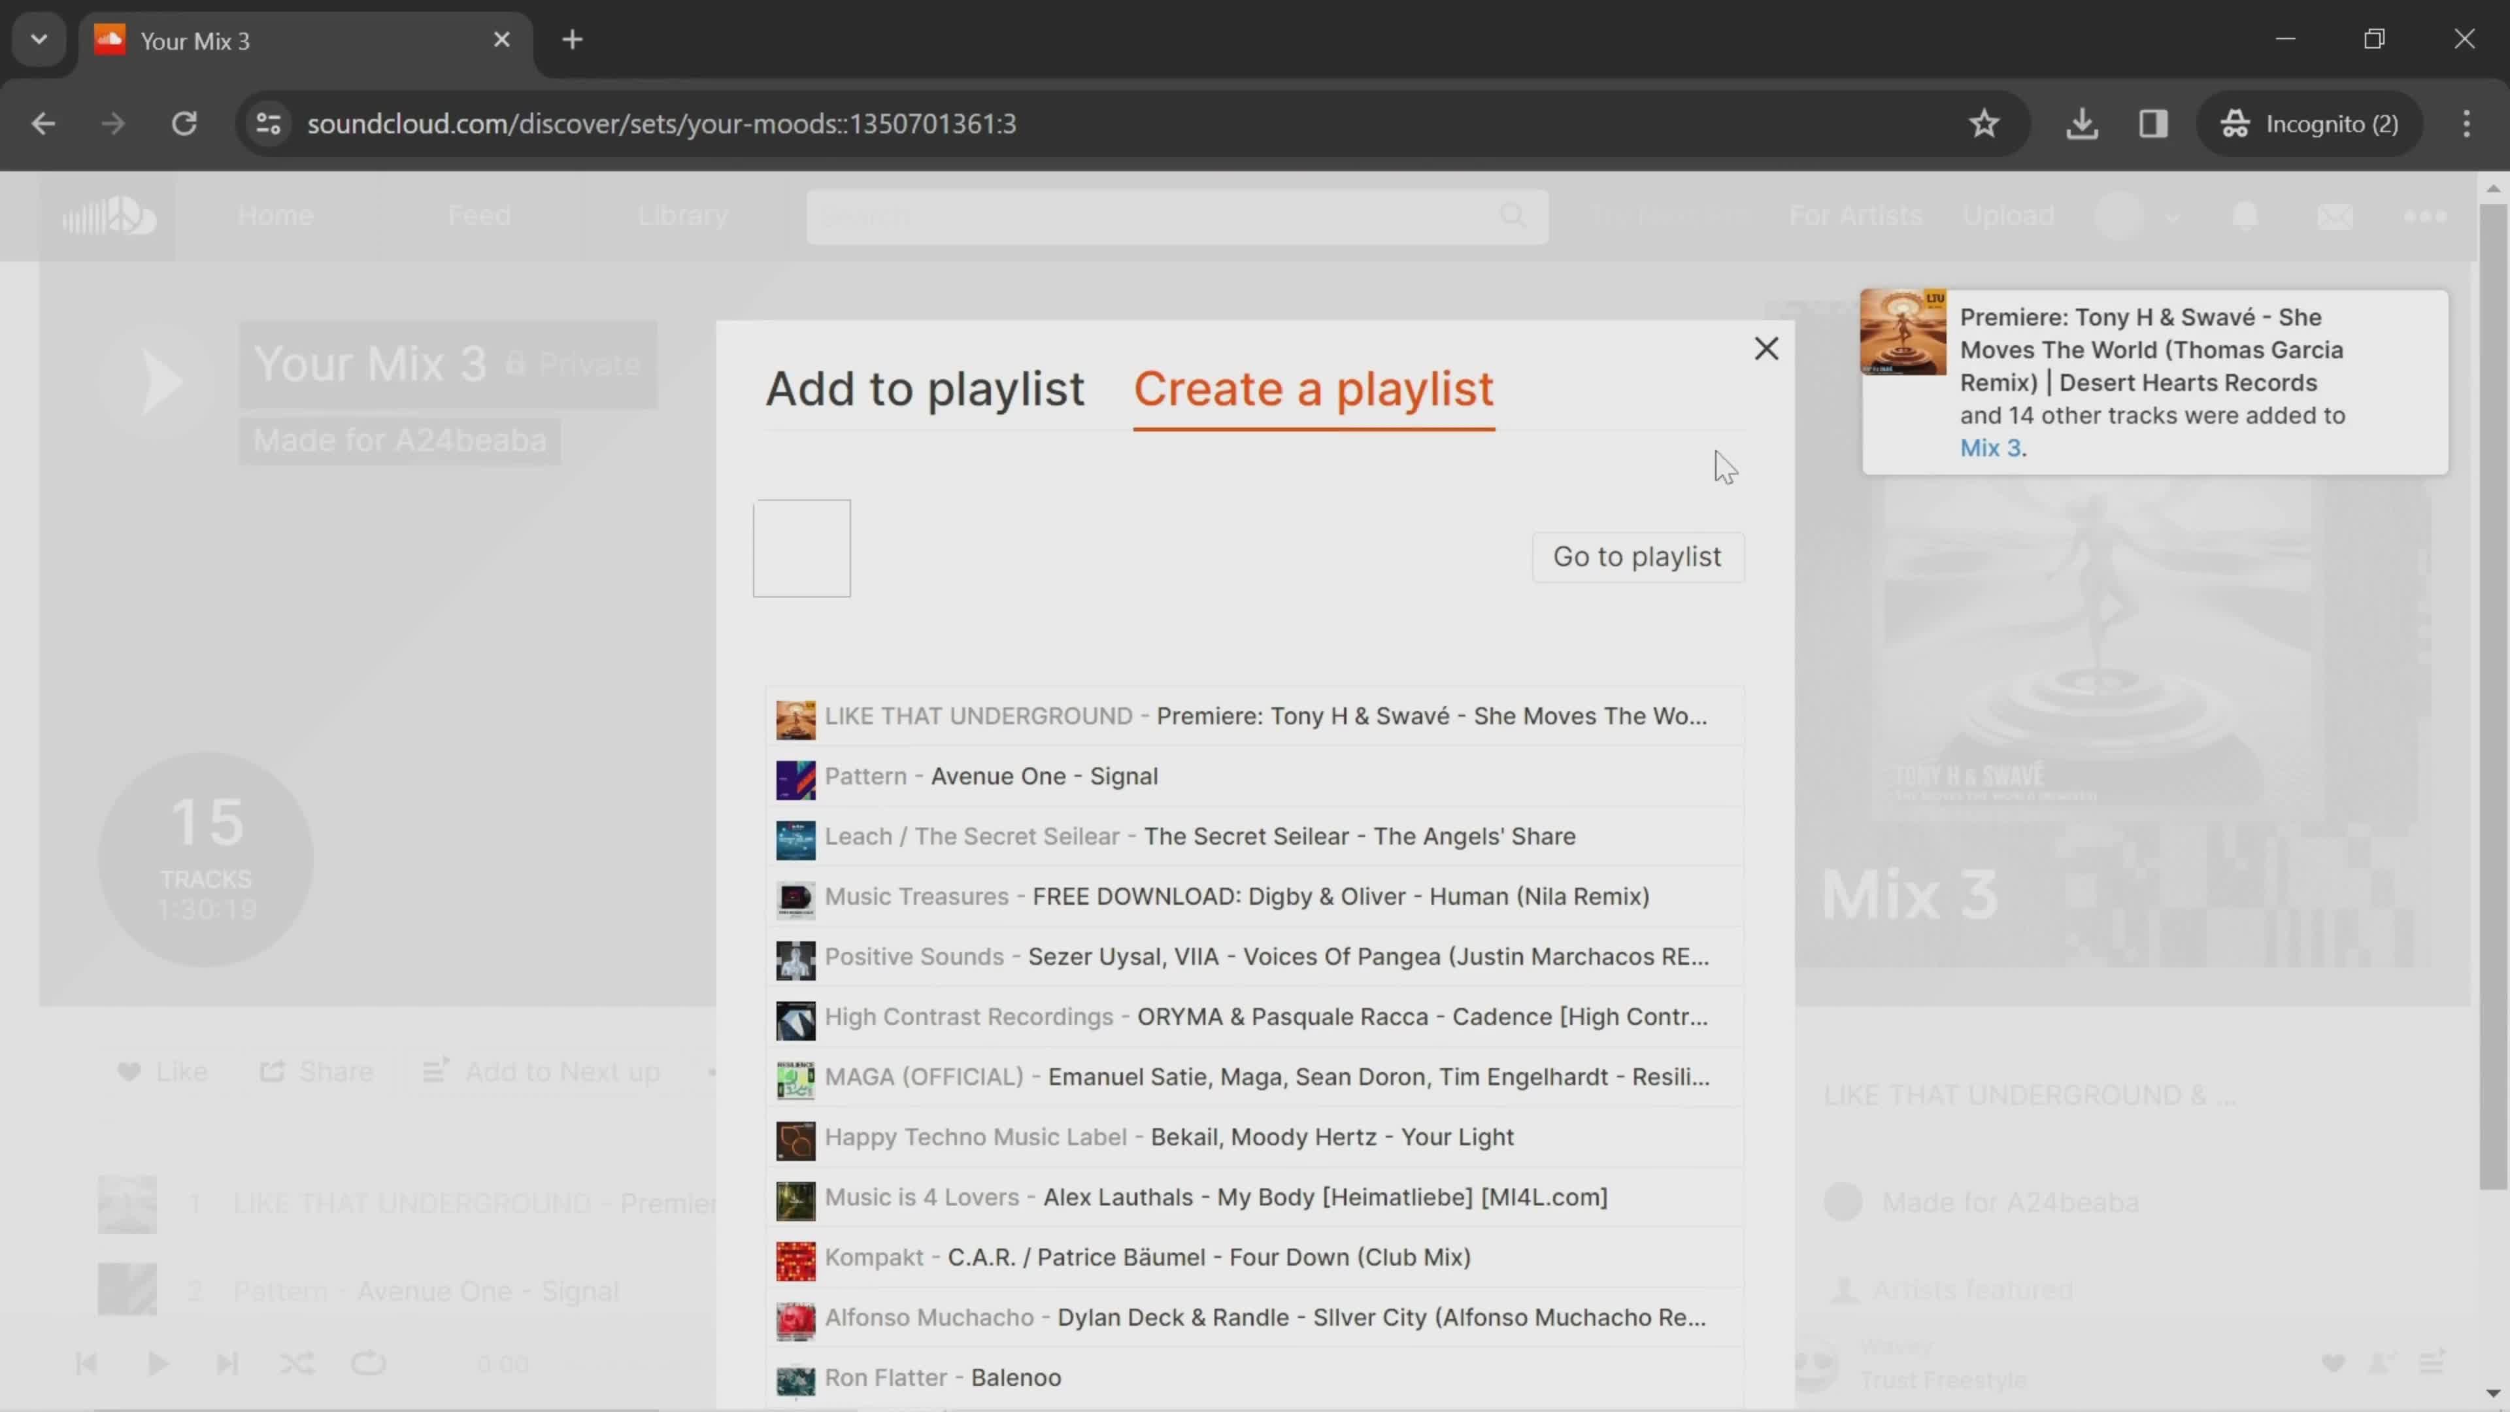The height and width of the screenshot is (1412, 2510).
Task: Switch to Add to playlist tab
Action: (924, 389)
